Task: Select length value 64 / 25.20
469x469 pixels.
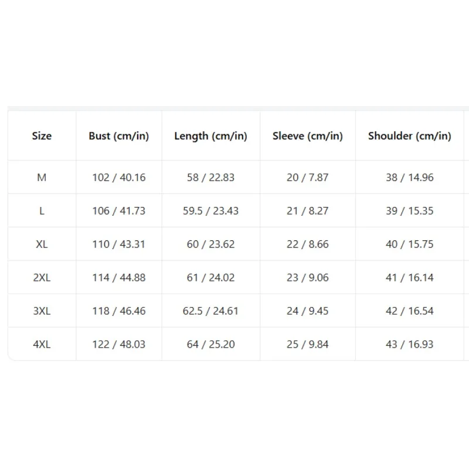Action: pyautogui.click(x=211, y=344)
